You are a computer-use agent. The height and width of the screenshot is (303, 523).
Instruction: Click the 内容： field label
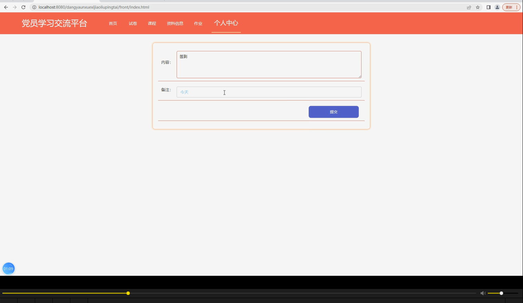[x=166, y=62]
